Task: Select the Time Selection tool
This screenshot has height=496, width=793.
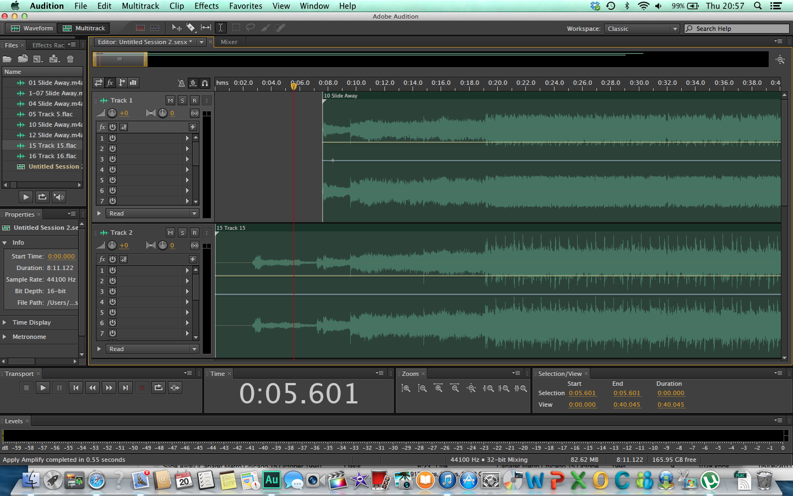Action: tap(220, 28)
